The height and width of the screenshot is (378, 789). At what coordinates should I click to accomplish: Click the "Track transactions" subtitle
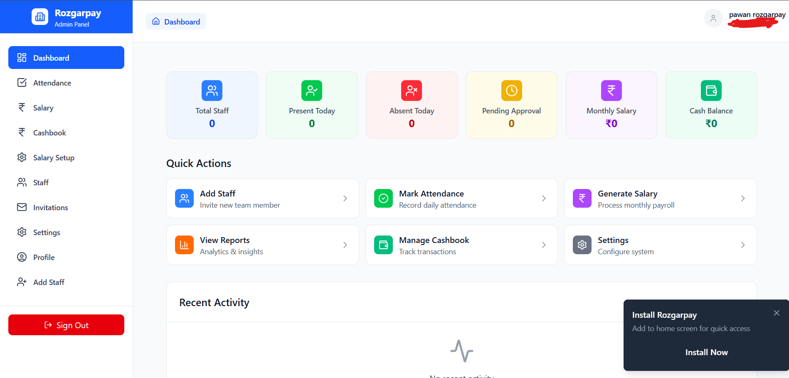[427, 252]
